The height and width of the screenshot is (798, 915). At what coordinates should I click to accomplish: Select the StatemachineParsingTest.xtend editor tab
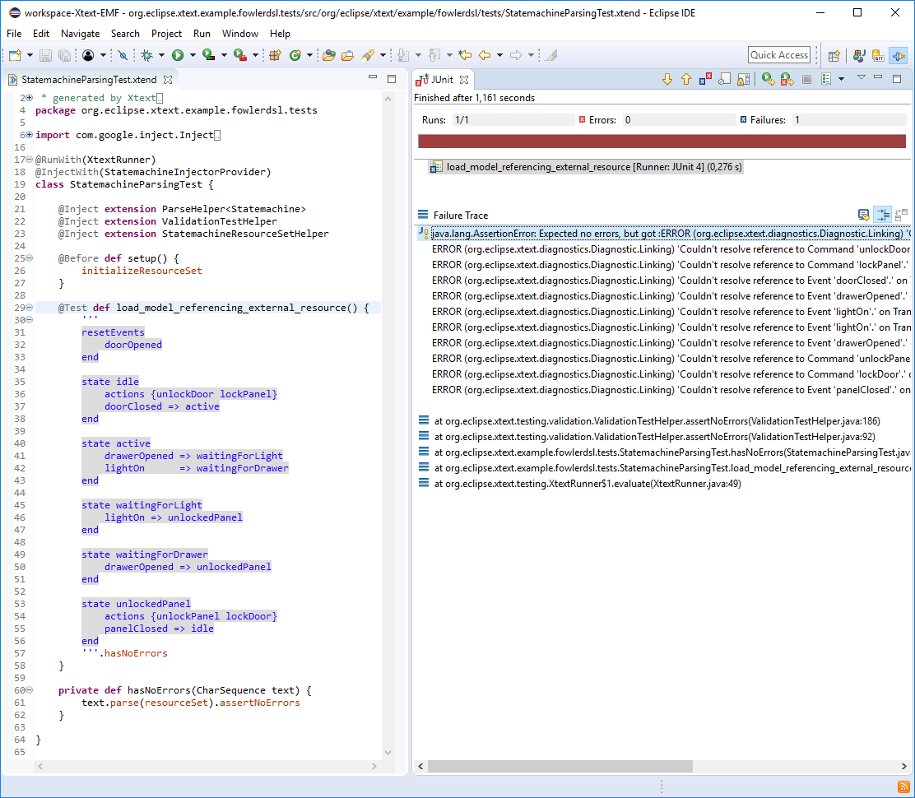[x=89, y=79]
